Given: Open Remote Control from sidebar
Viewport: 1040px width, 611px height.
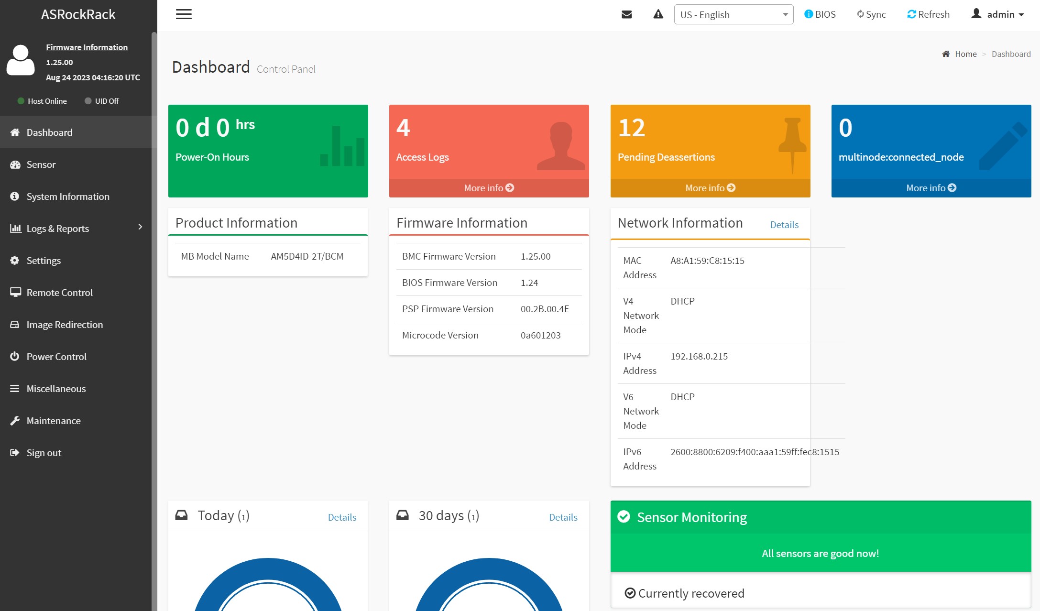Looking at the screenshot, I should pyautogui.click(x=60, y=293).
